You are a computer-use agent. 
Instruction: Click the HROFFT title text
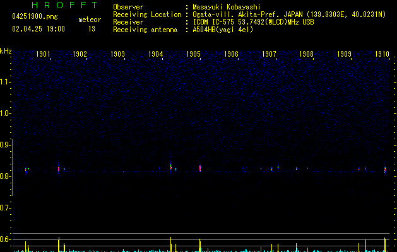click(x=64, y=5)
